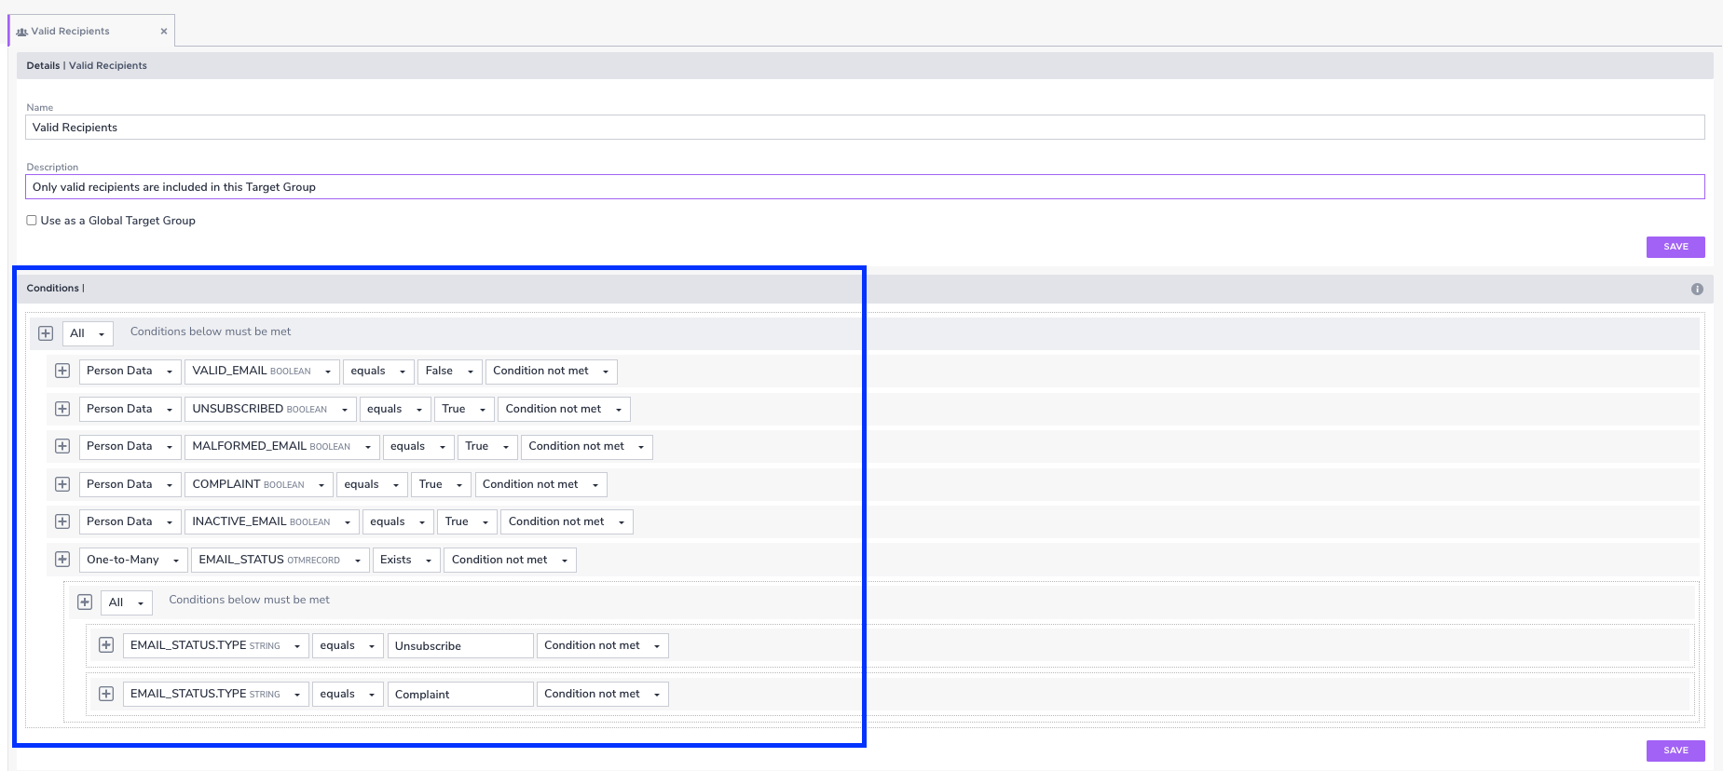This screenshot has height=771, width=1723.
Task: Click the Unsubscribe value input field
Action: coord(460,646)
